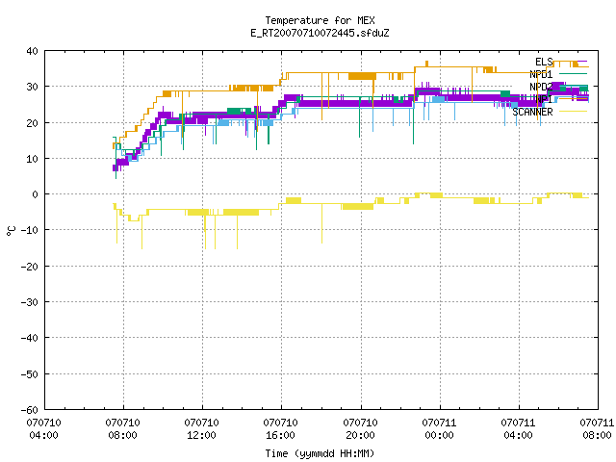Select the E_RT20070710072445.sfduZ file name subtitle
Image resolution: width=616 pixels, height=462 pixels.
tap(320, 33)
